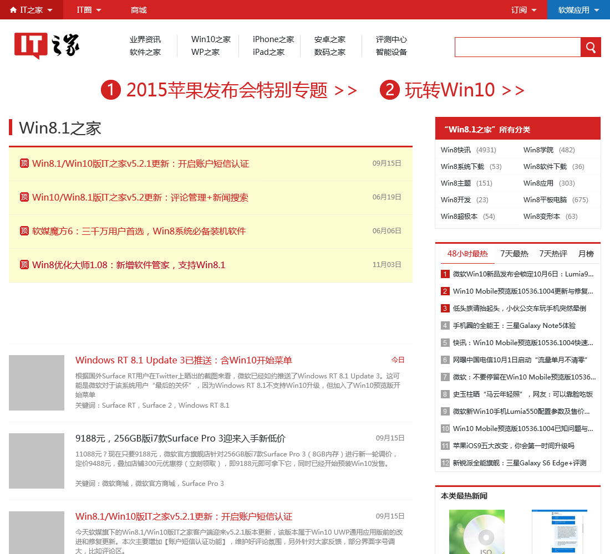
Task: Open Windows RT 8.1 Update 3已推送 article
Action: click(x=184, y=361)
